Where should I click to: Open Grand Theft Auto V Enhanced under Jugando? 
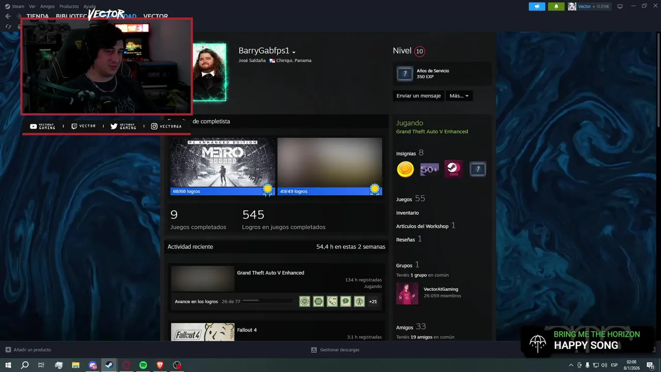click(432, 132)
